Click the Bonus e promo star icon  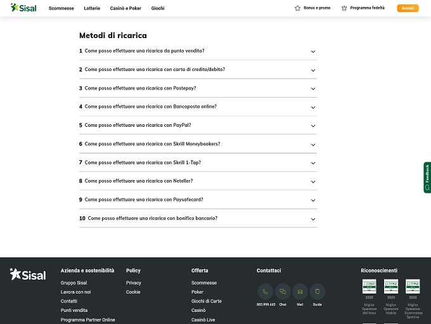point(297,8)
